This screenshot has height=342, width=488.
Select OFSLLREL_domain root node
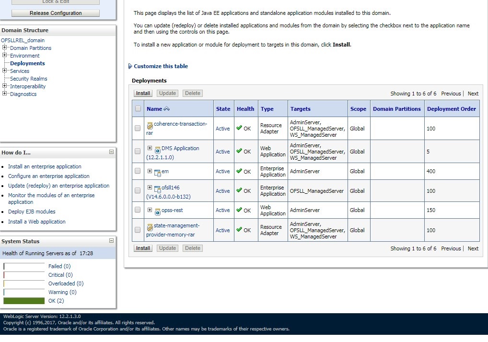tap(23, 40)
